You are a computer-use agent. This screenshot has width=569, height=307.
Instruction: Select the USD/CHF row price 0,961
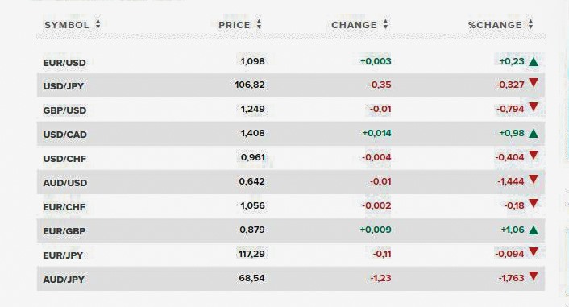(253, 157)
